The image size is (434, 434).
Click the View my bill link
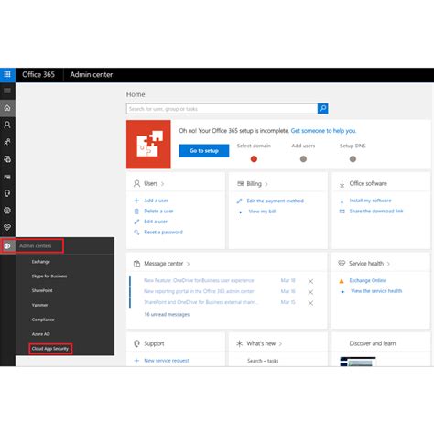coord(262,212)
